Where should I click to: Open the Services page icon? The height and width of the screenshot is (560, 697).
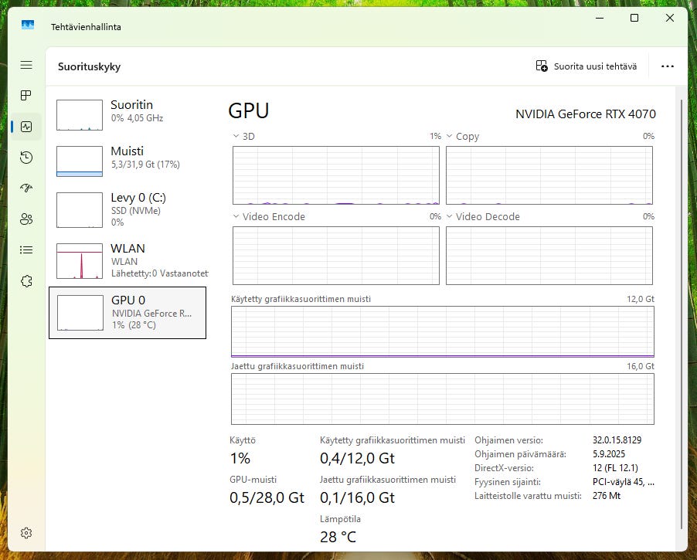[26, 281]
